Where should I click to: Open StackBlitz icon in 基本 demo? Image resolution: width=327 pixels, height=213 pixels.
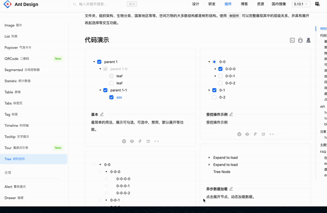point(140,141)
